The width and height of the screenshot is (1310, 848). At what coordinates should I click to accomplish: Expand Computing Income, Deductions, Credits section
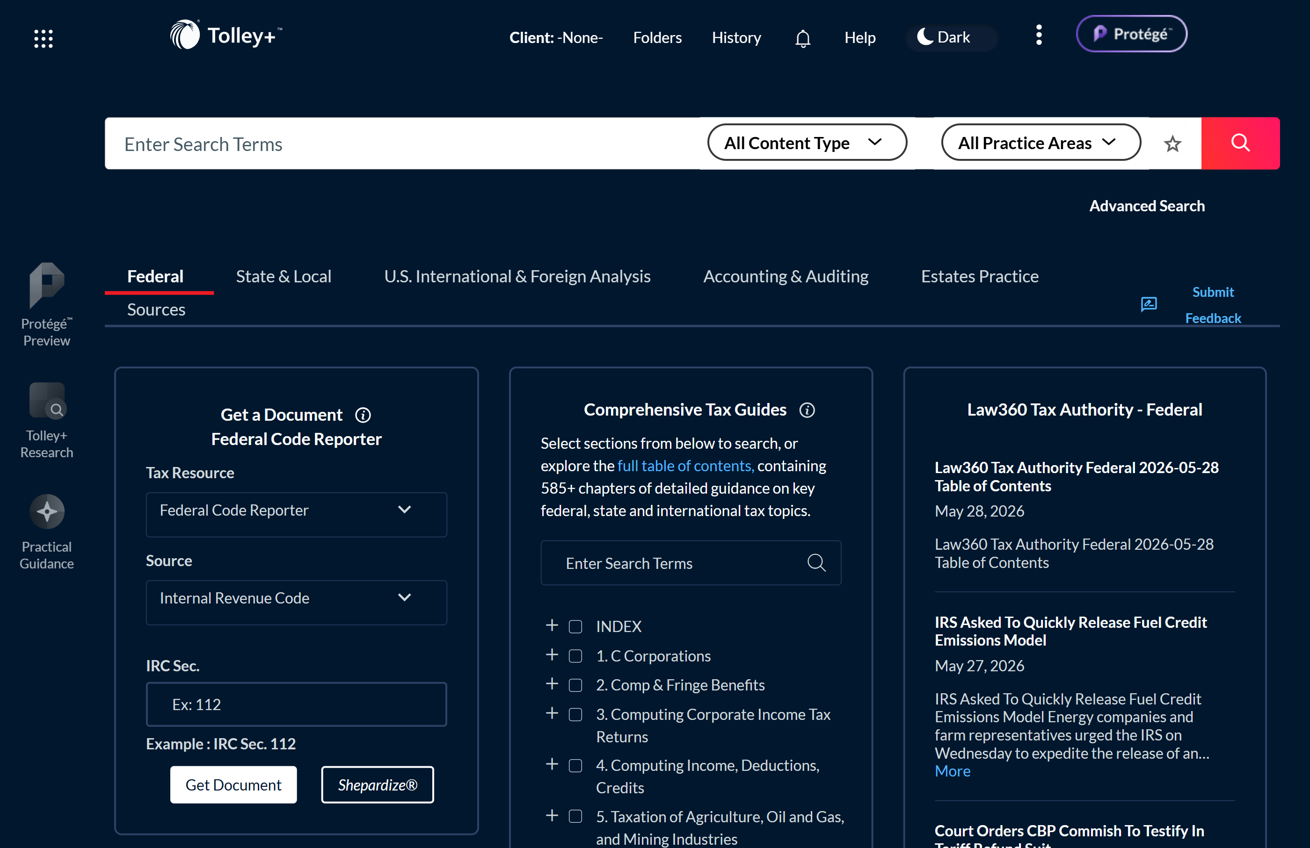click(552, 764)
